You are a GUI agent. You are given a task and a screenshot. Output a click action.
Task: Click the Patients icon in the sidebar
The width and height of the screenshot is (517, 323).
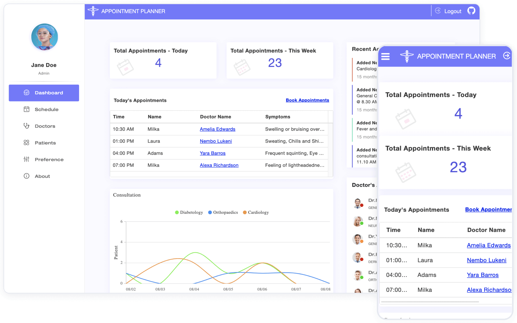coord(26,142)
